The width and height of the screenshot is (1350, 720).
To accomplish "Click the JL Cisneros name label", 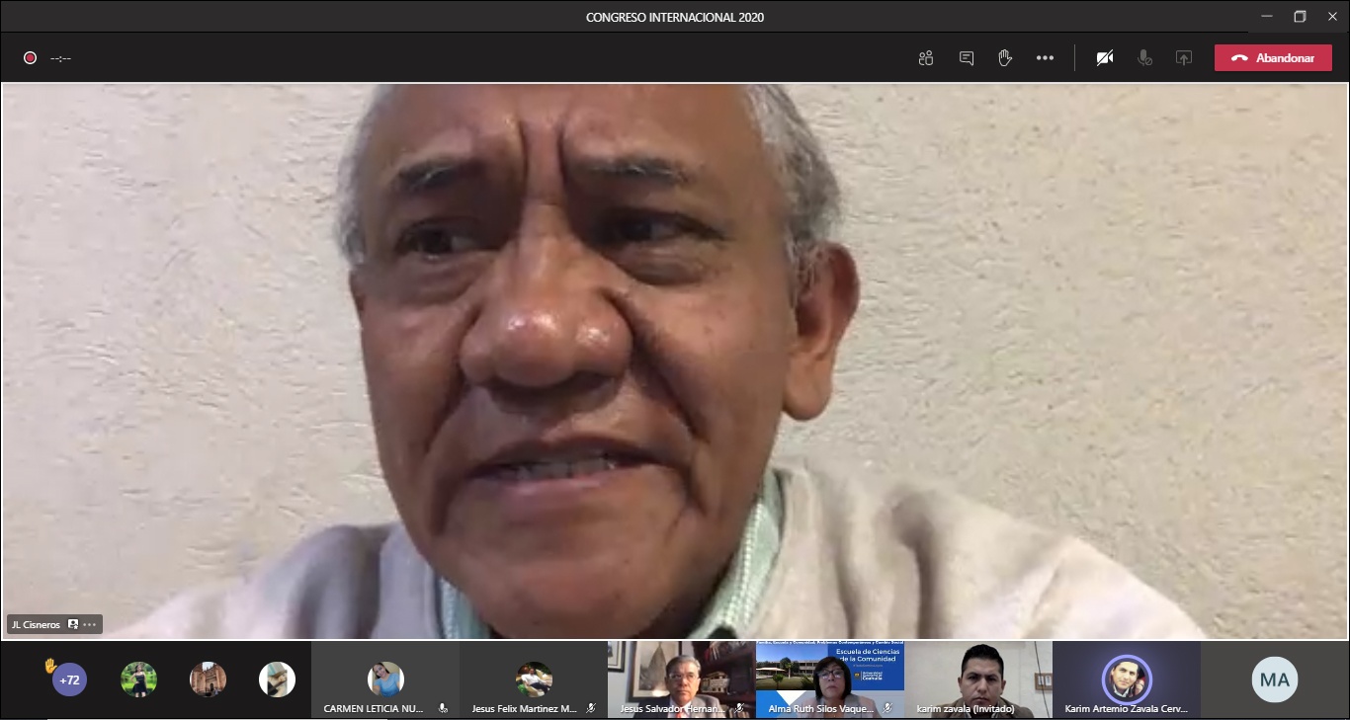I will pyautogui.click(x=37, y=624).
